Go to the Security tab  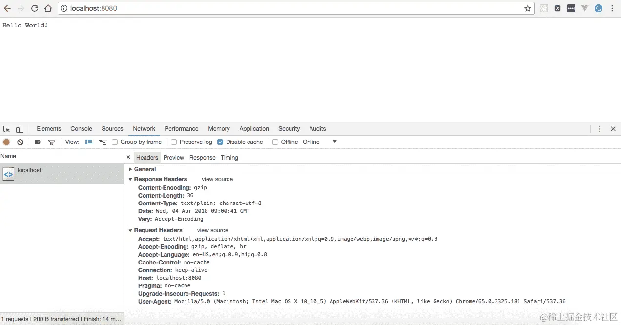(289, 129)
